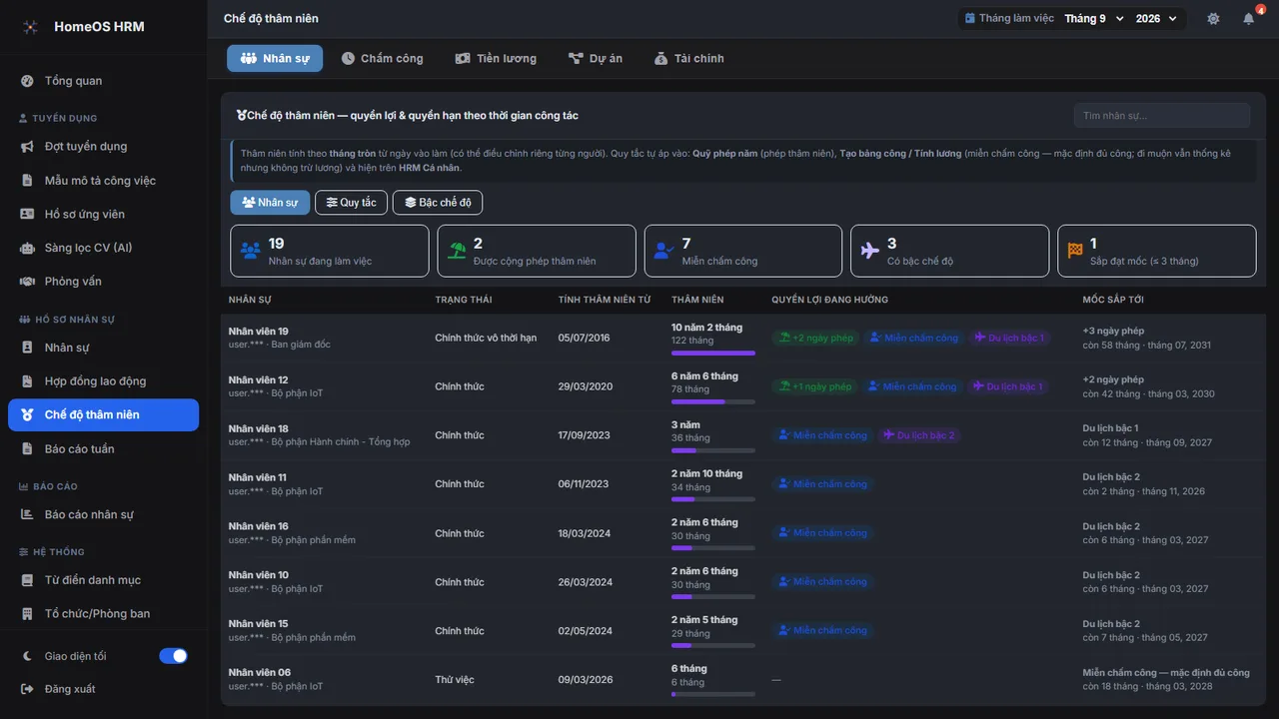Screen dimensions: 1279x719
Task: Open Chế độ thâm niên in sidebar
Action: click(x=104, y=415)
